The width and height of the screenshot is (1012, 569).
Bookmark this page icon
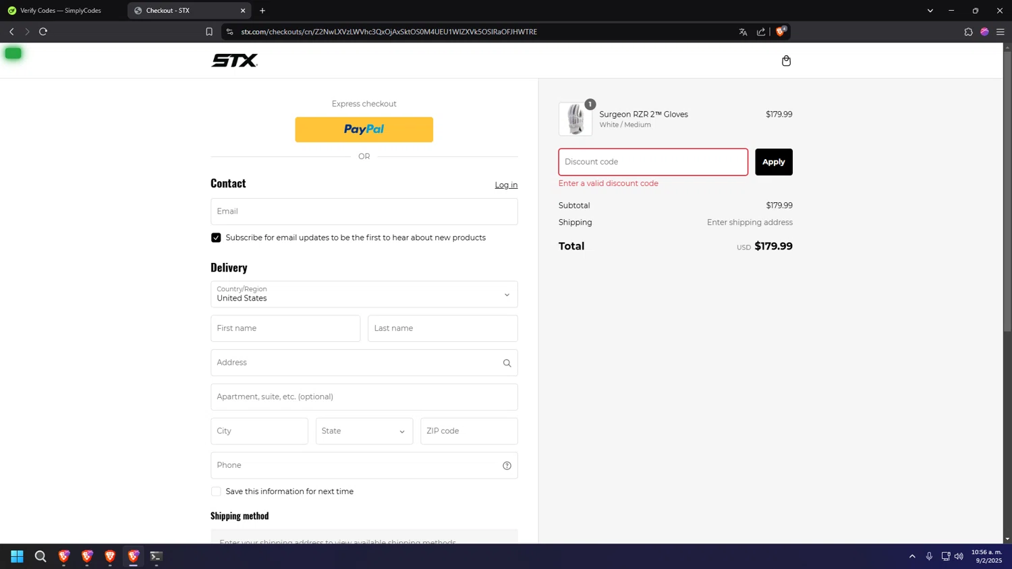pos(209,32)
